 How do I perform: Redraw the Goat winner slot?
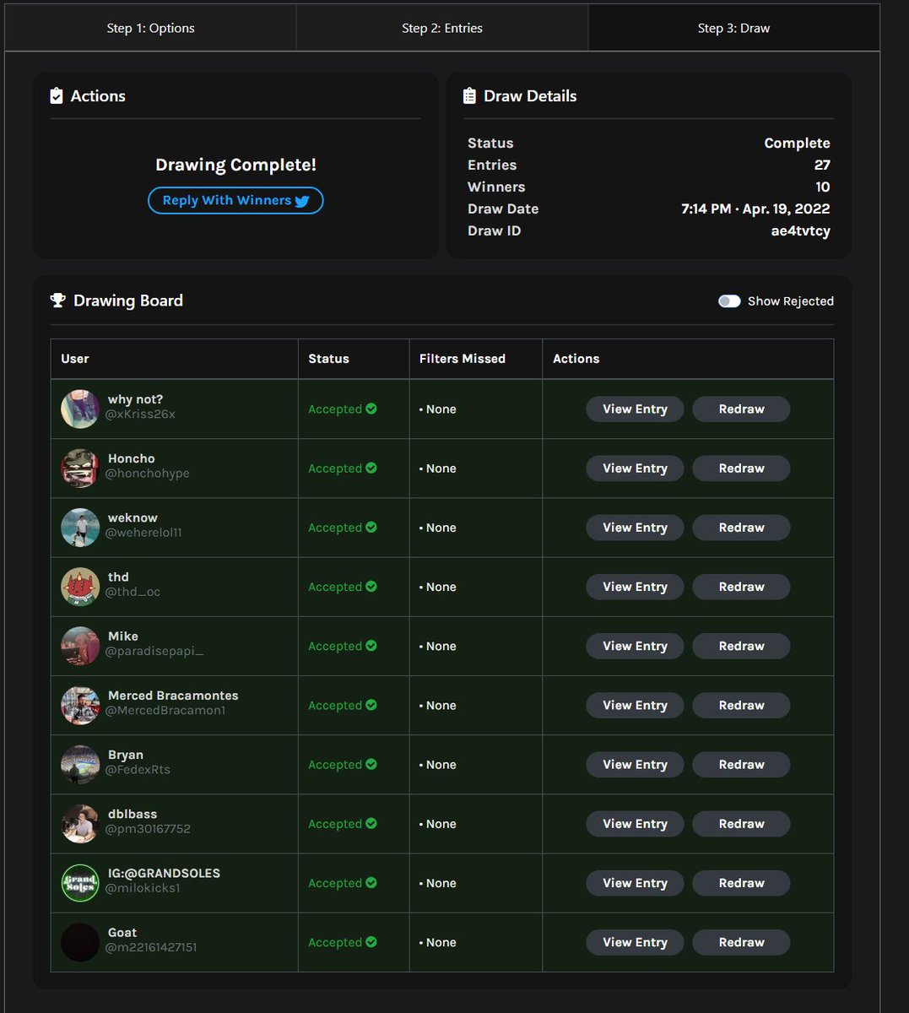coord(741,942)
